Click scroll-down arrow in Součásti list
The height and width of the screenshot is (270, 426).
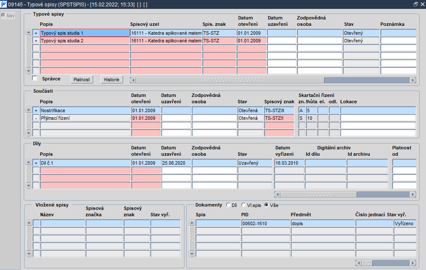point(28,133)
